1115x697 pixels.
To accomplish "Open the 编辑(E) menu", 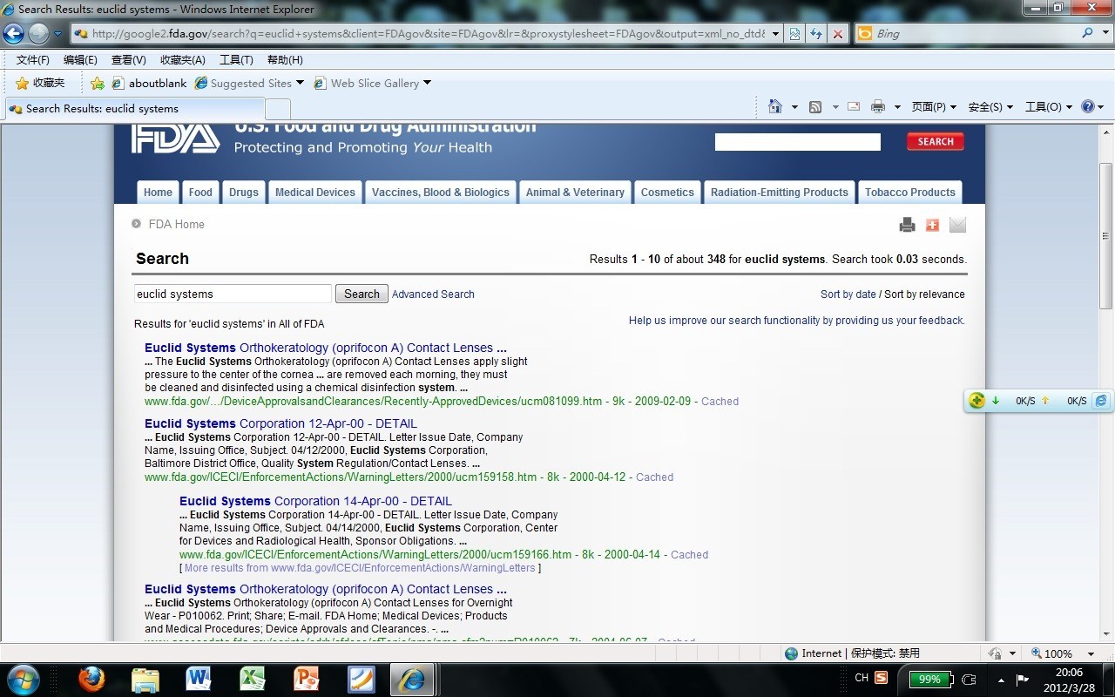I will (80, 60).
